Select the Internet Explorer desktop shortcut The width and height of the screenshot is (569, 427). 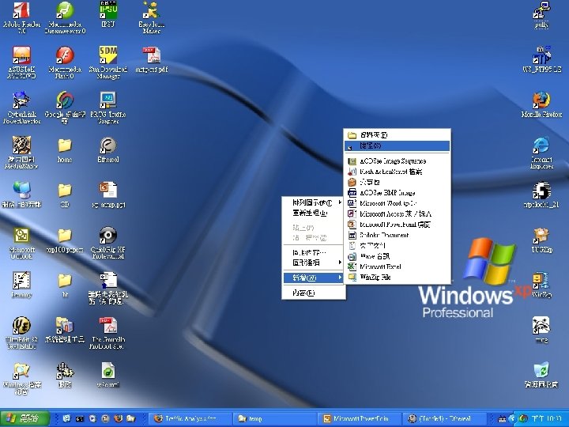coord(541,153)
